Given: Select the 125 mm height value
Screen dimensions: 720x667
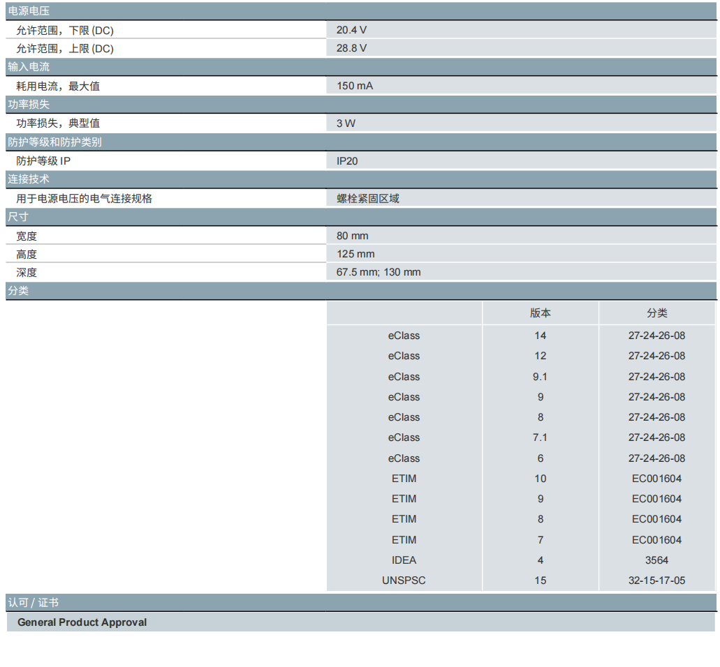Looking at the screenshot, I should tap(355, 254).
